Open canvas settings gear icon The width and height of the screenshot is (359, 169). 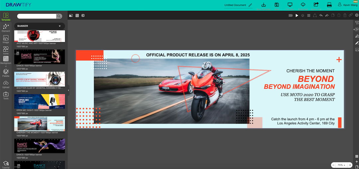(357, 15)
